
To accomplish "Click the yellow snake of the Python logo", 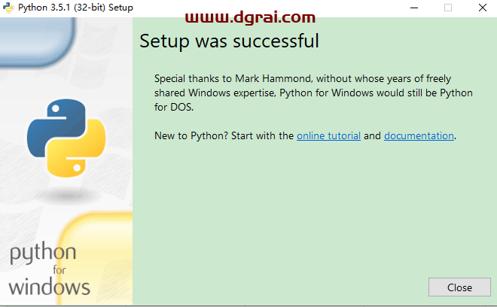I will (81, 147).
